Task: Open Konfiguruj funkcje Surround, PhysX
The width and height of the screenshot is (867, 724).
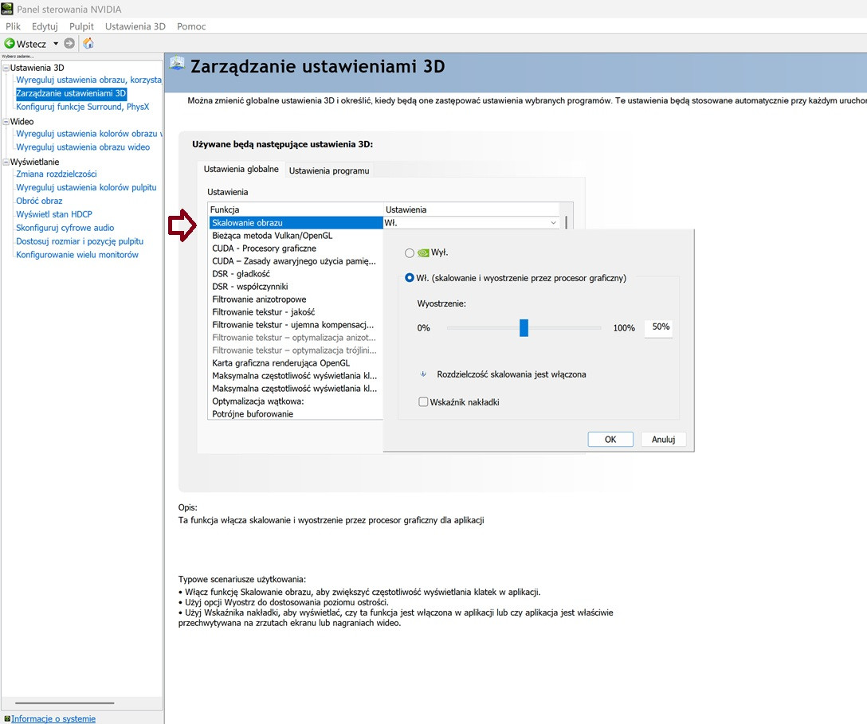Action: [83, 107]
